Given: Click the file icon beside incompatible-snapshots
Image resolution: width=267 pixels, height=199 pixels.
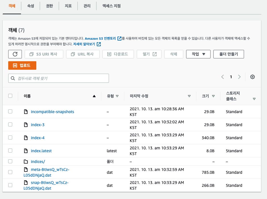Looking at the screenshot, I should (x=26, y=112).
